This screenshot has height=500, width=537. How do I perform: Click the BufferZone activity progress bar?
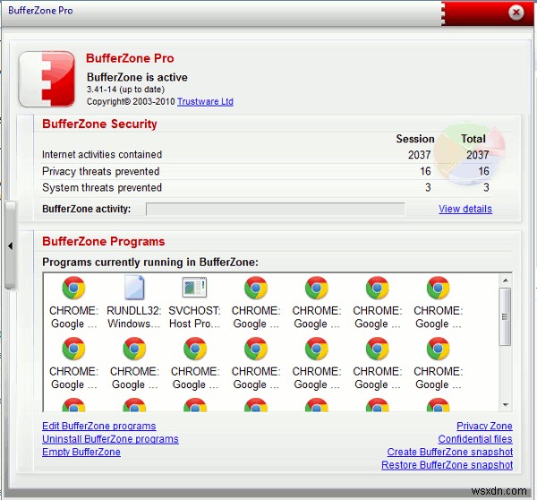[276, 209]
